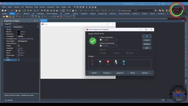
Task: Select the Dialogues palette tab
Action: [x=93, y=14]
